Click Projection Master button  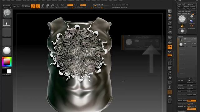pyautogui.click(x=7, y=6)
